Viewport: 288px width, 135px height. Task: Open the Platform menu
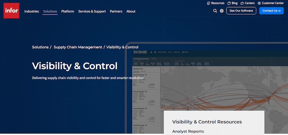tap(68, 11)
